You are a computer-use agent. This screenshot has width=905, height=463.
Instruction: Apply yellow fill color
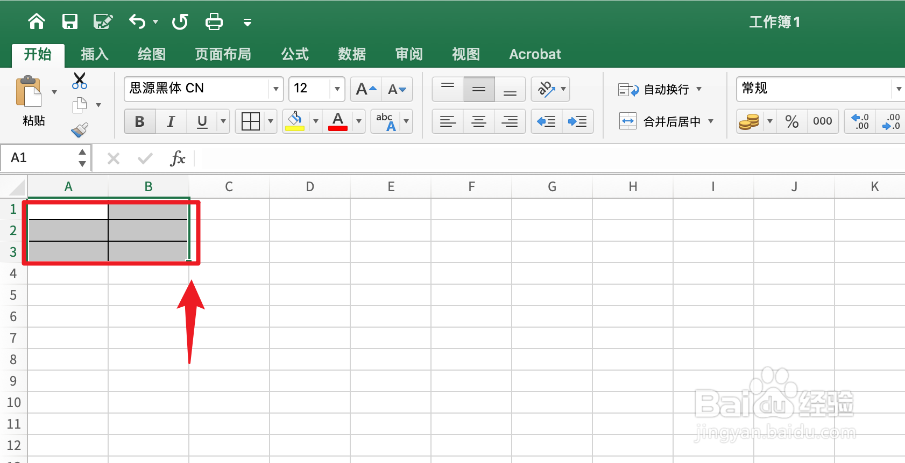pos(295,121)
